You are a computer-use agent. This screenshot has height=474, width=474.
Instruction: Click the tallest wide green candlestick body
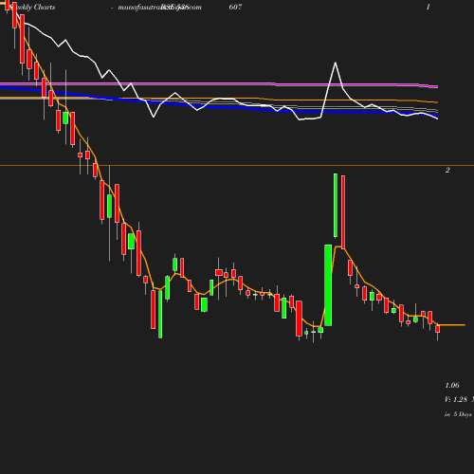coord(328,285)
